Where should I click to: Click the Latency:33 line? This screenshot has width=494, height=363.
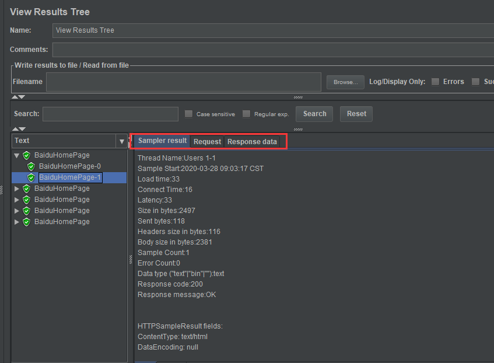tap(155, 200)
